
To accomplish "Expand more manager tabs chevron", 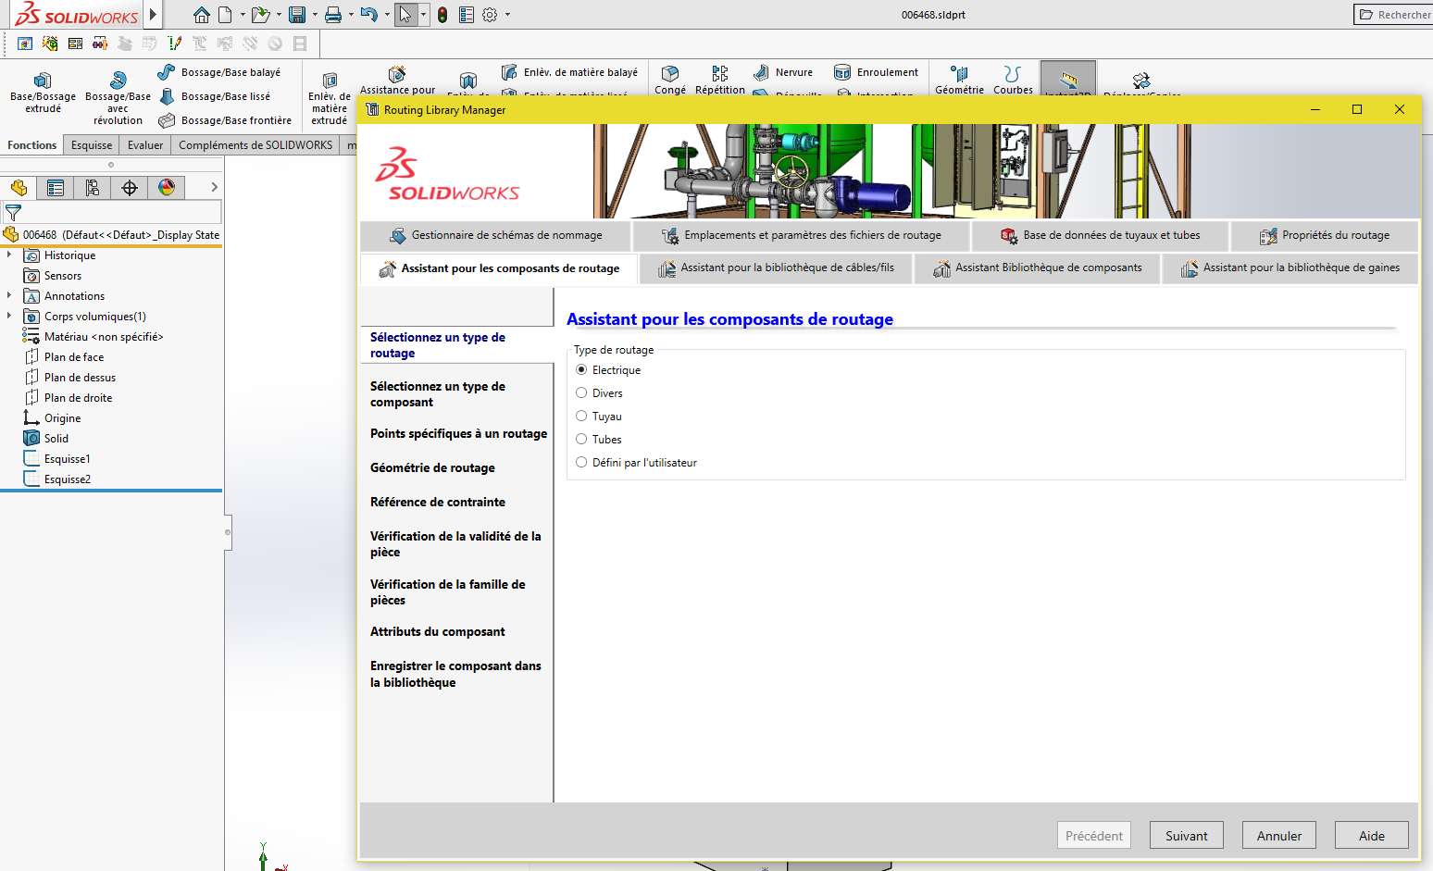I will 215,187.
